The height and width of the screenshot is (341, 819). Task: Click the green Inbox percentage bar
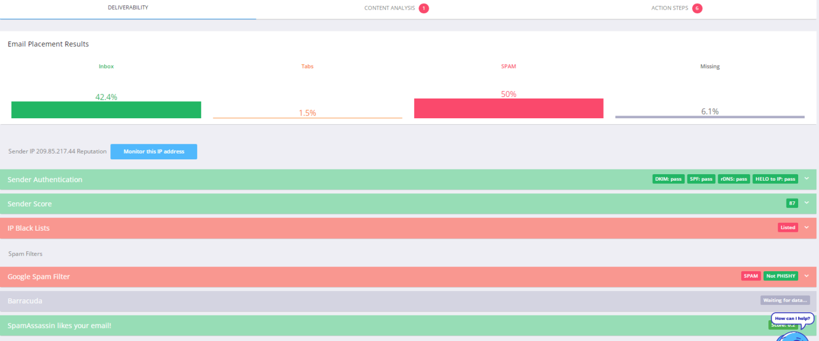[106, 110]
